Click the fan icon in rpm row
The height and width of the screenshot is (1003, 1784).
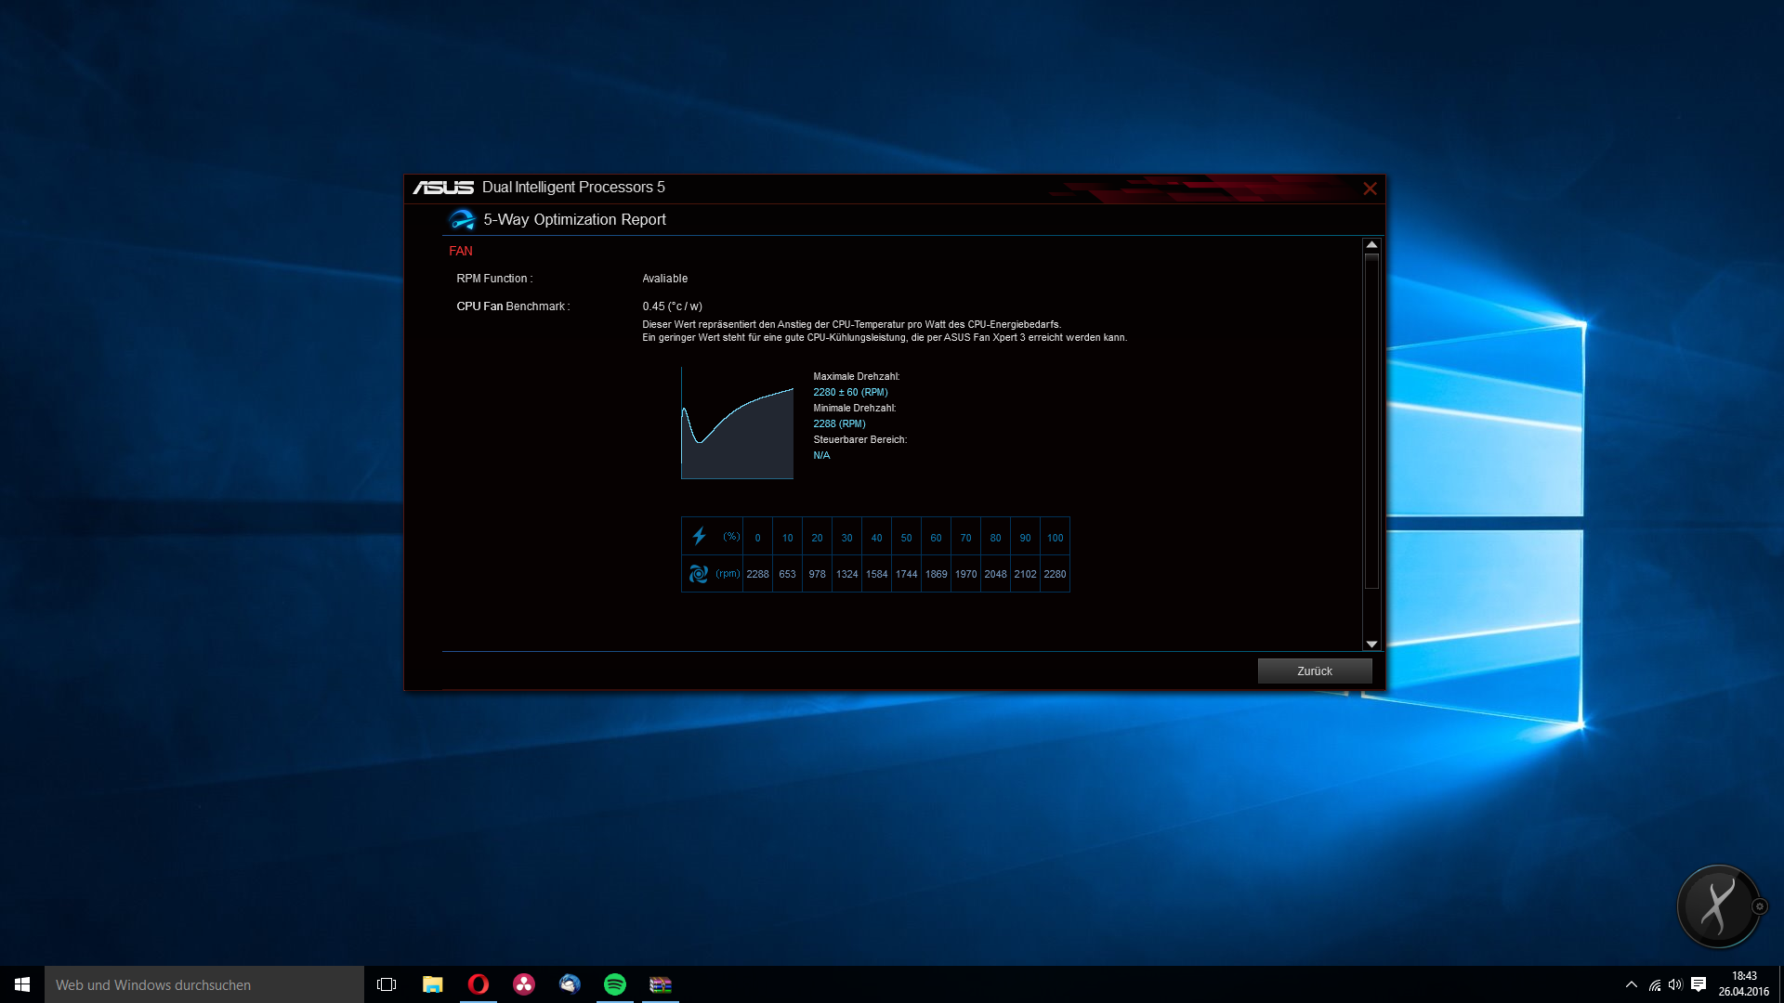click(x=698, y=574)
